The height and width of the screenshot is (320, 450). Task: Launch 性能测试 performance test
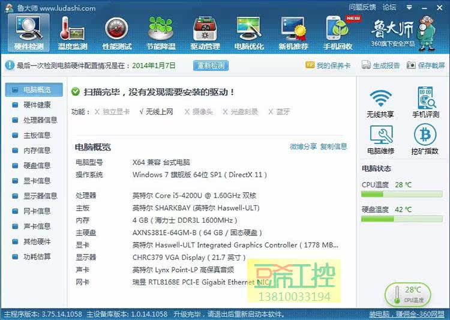click(x=117, y=32)
